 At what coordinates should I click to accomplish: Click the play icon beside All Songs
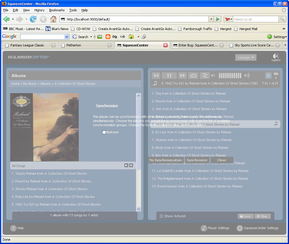click(x=126, y=165)
